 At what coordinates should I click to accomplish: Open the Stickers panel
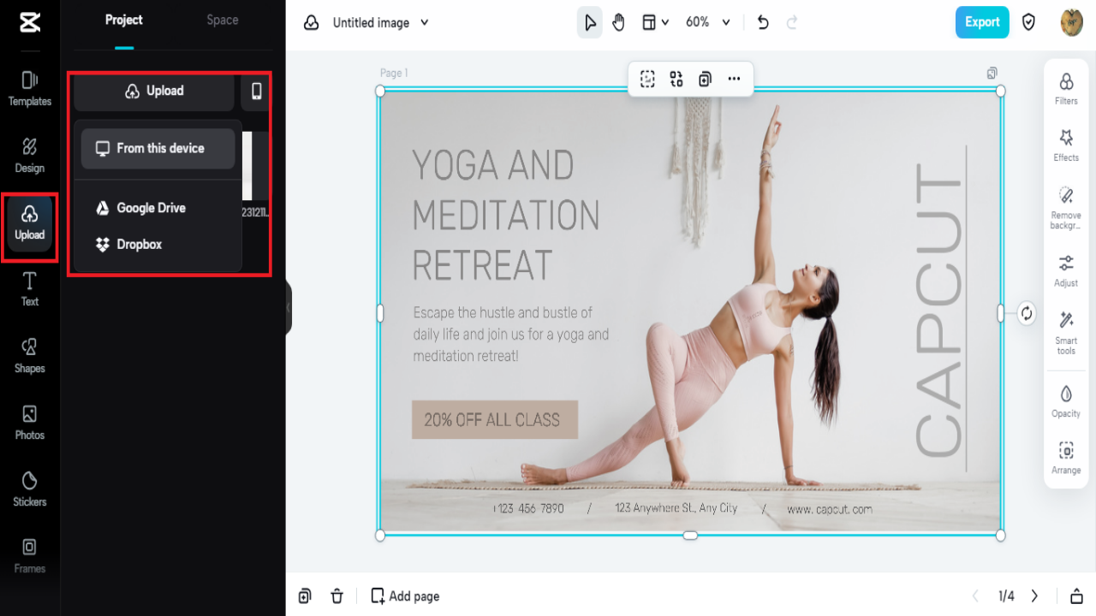29,490
